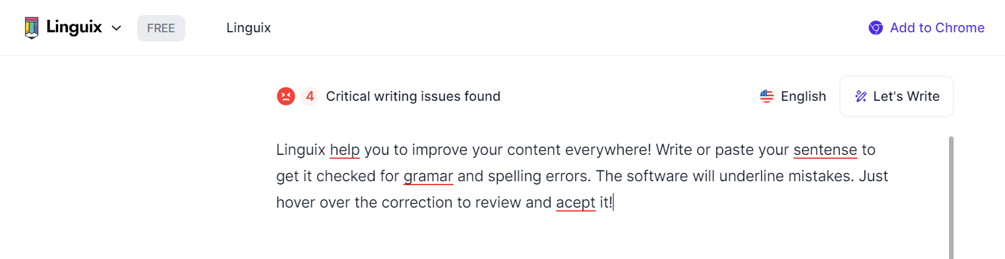Click the underlined word gramar

tap(428, 177)
